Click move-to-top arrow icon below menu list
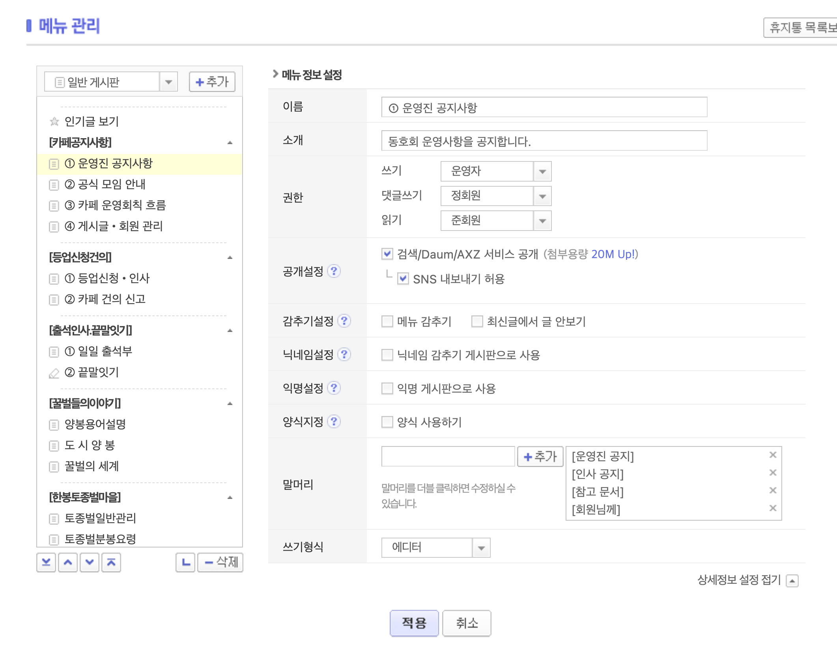Screen dimensions: 837x645 coord(111,562)
